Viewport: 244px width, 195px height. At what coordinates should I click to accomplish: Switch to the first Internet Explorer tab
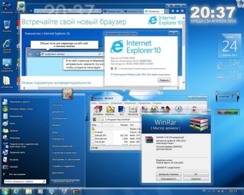pos(112,11)
